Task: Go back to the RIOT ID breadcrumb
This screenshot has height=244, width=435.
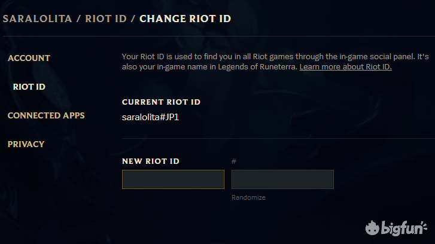Action: coord(106,19)
